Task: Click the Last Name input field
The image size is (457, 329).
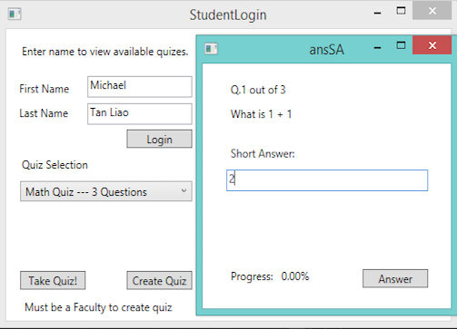Action: point(140,114)
